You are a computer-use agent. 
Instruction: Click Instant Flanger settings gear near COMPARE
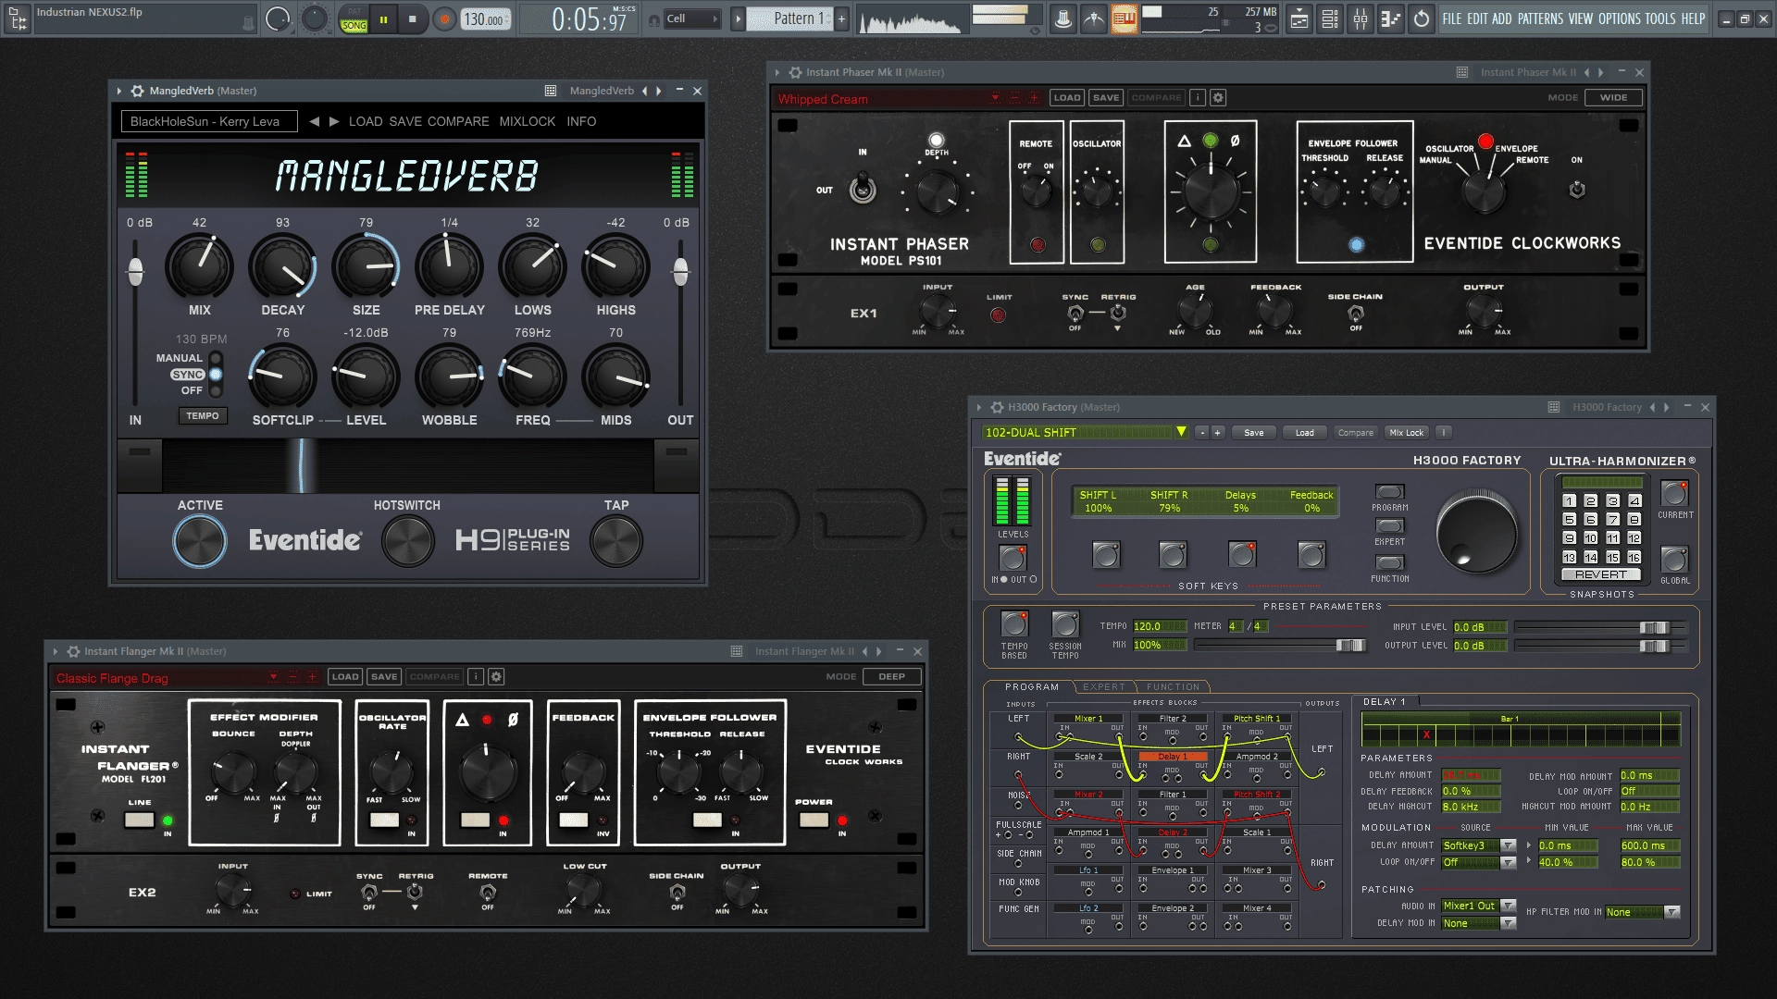coord(496,676)
